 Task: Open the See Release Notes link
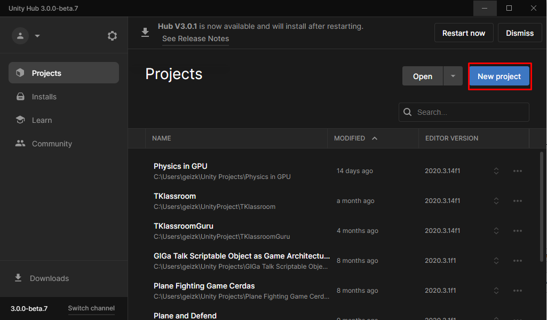(195, 38)
